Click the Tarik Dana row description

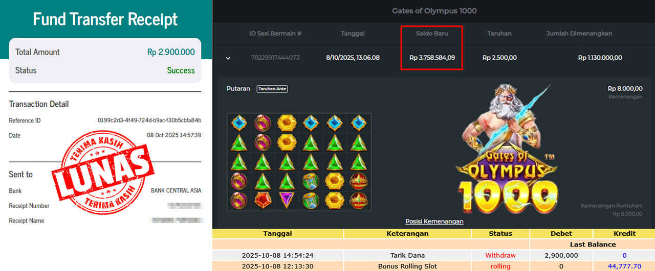(x=407, y=255)
